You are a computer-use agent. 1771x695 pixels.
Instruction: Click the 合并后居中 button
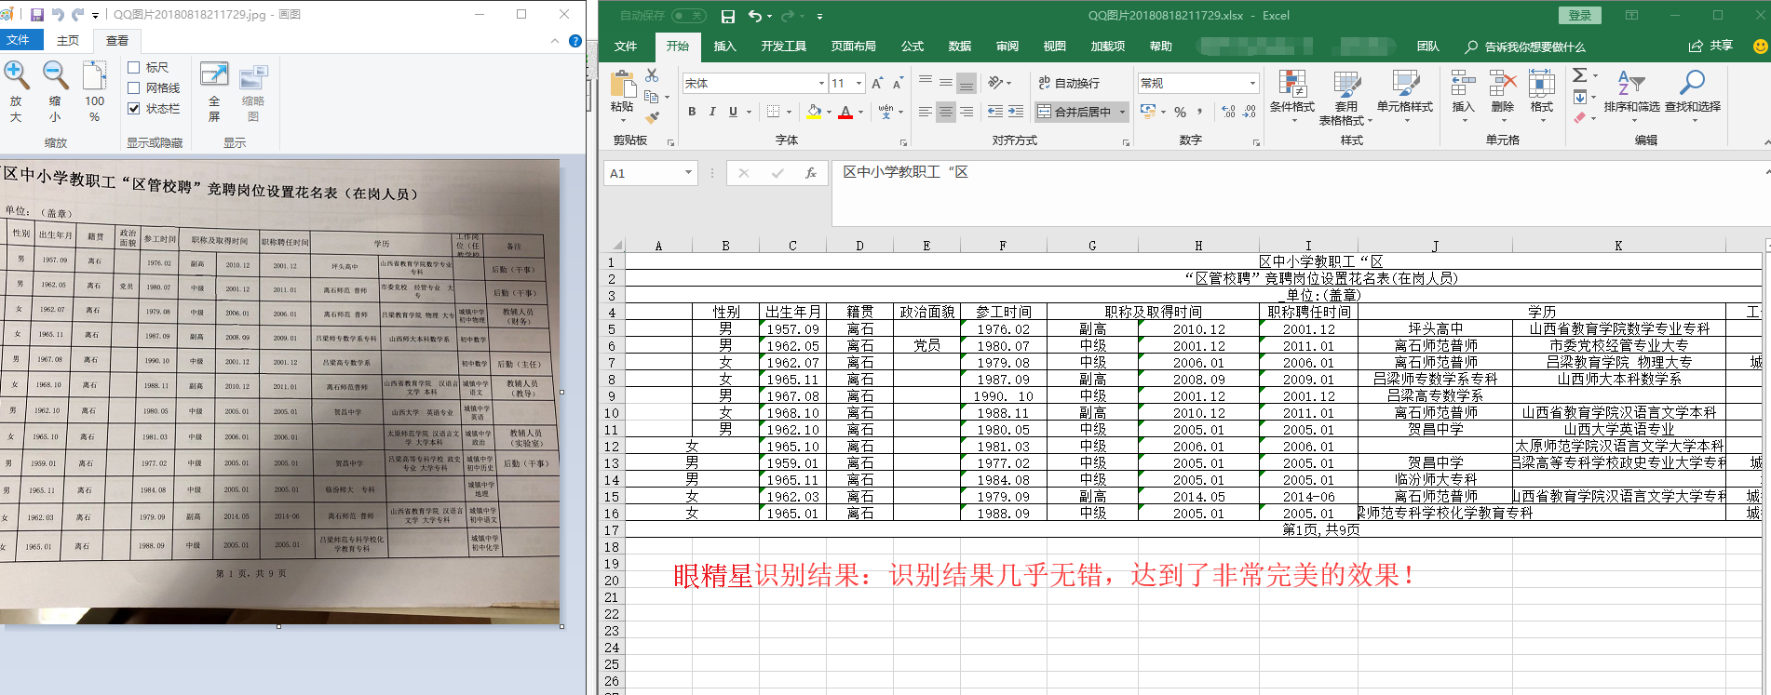pyautogui.click(x=1075, y=112)
